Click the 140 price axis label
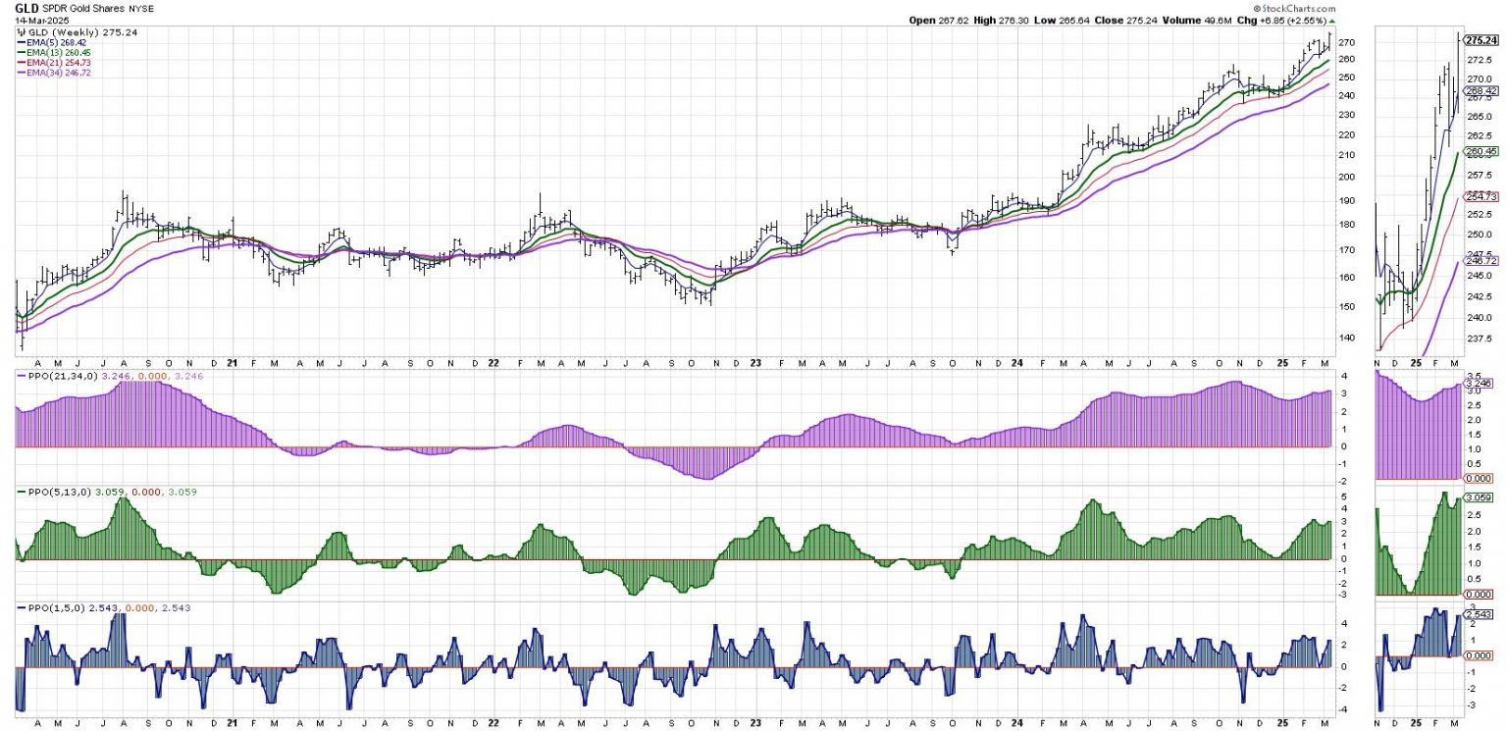Viewport: 1507px width, 731px height. pos(1345,339)
